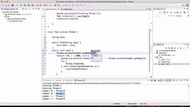
Task: Click Find field in Task List
Action: [x=161, y=16]
